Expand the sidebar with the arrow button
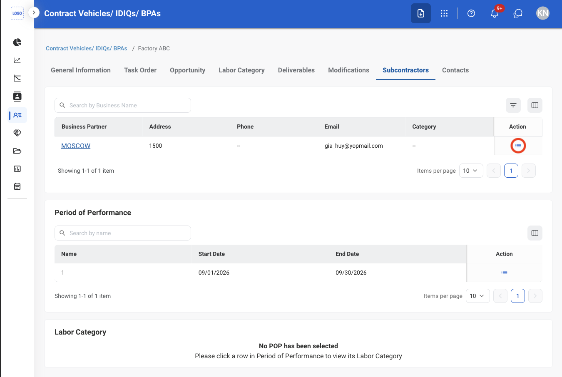This screenshot has width=562, height=377. click(x=34, y=12)
